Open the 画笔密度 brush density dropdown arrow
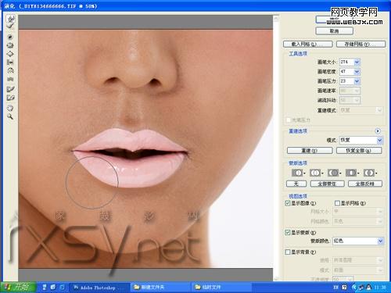Image resolution: width=391 pixels, height=293 pixels. click(x=357, y=71)
